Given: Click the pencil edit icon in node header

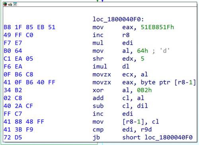Looking at the screenshot, I should 10,4.
